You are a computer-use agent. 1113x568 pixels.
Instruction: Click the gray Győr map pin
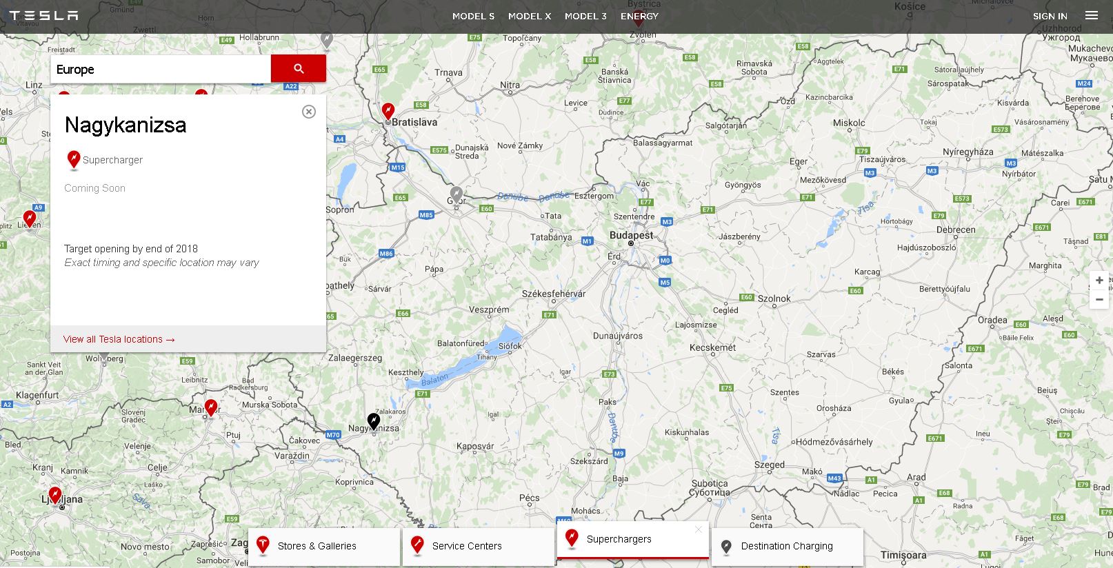click(x=456, y=194)
